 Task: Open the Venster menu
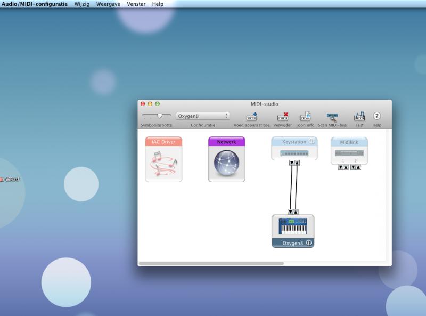click(x=136, y=4)
